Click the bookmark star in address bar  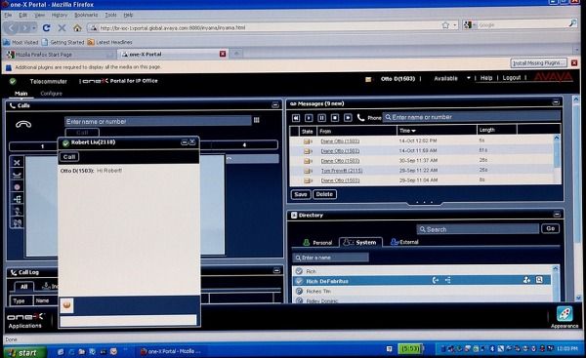(x=445, y=25)
